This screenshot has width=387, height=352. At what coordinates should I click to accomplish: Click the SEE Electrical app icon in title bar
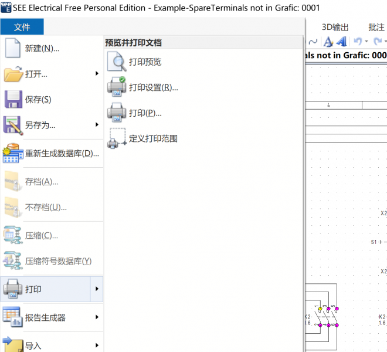point(6,7)
